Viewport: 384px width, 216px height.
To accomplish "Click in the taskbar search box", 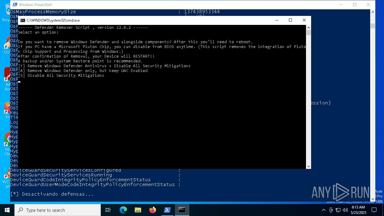I will click(58, 210).
